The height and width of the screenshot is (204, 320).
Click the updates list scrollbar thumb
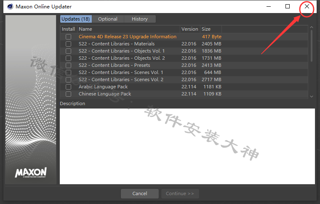pos(312,46)
